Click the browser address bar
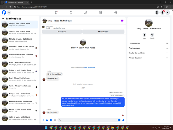 pyautogui.click(x=85, y=7)
